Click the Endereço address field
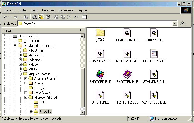Image resolution: width=194 pixels, height=123 pixels. click(x=95, y=24)
